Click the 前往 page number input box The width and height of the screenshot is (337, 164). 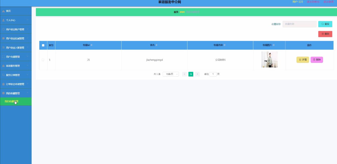(213, 74)
